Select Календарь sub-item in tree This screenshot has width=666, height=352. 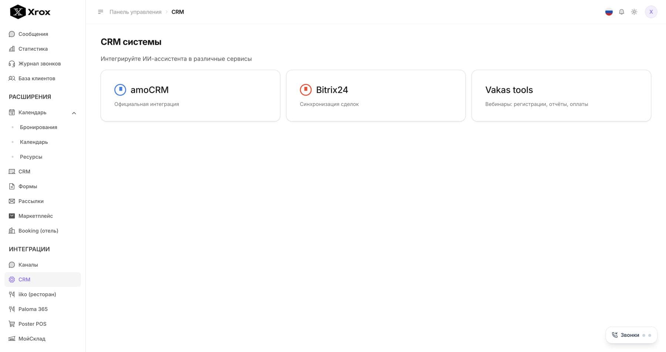coord(34,142)
